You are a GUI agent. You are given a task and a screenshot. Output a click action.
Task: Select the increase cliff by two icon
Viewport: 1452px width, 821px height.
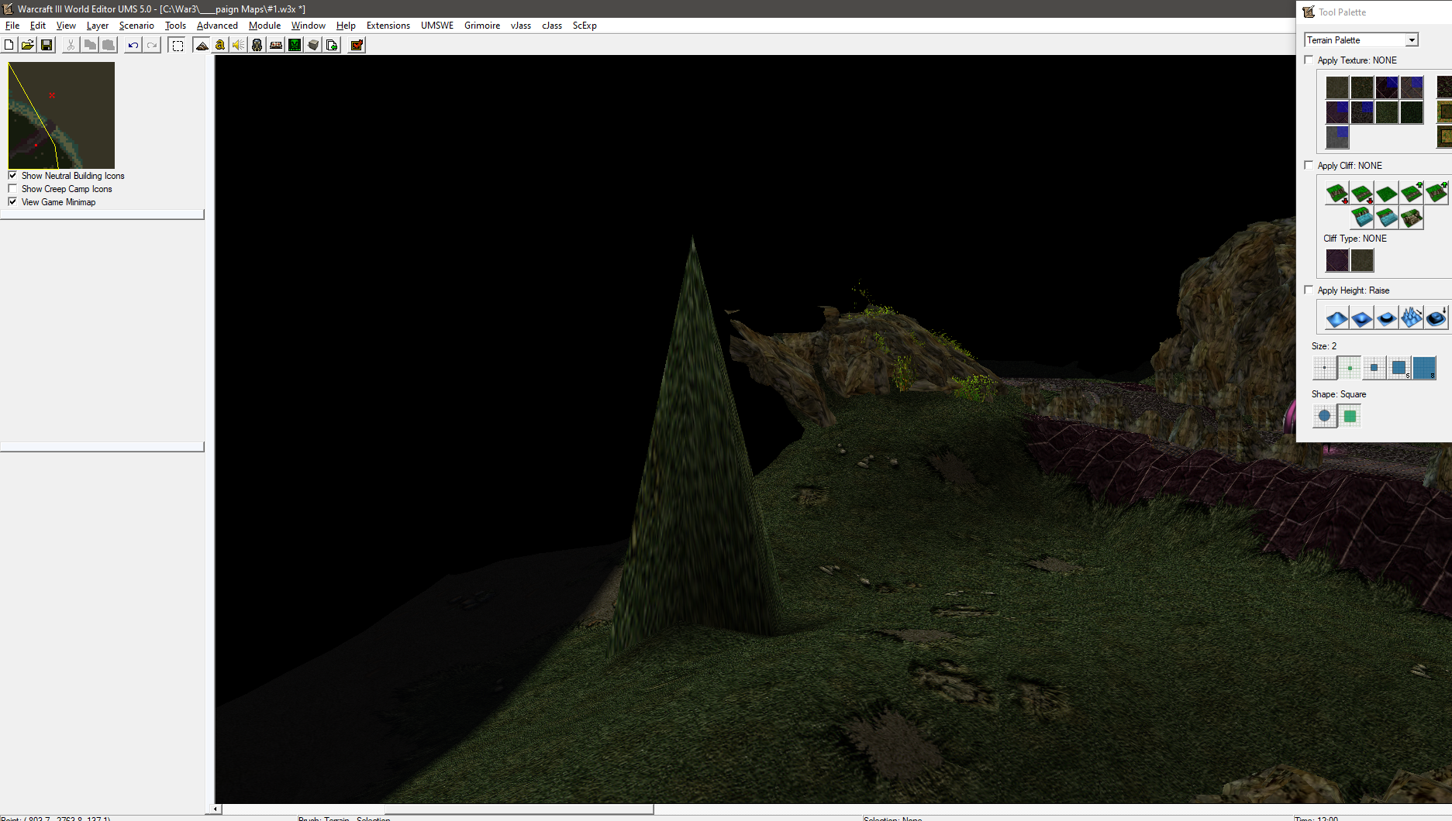(1436, 193)
